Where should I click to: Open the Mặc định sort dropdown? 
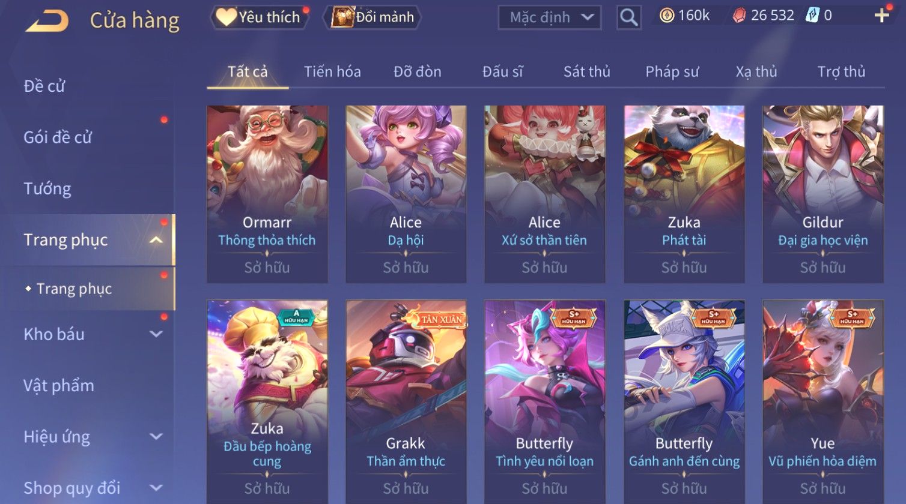550,17
